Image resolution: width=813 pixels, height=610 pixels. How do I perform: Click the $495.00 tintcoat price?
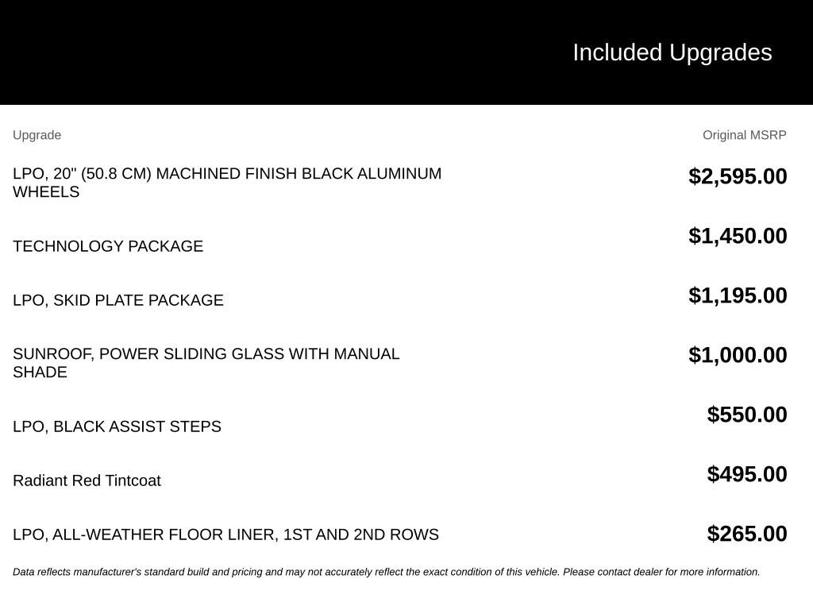[746, 474]
